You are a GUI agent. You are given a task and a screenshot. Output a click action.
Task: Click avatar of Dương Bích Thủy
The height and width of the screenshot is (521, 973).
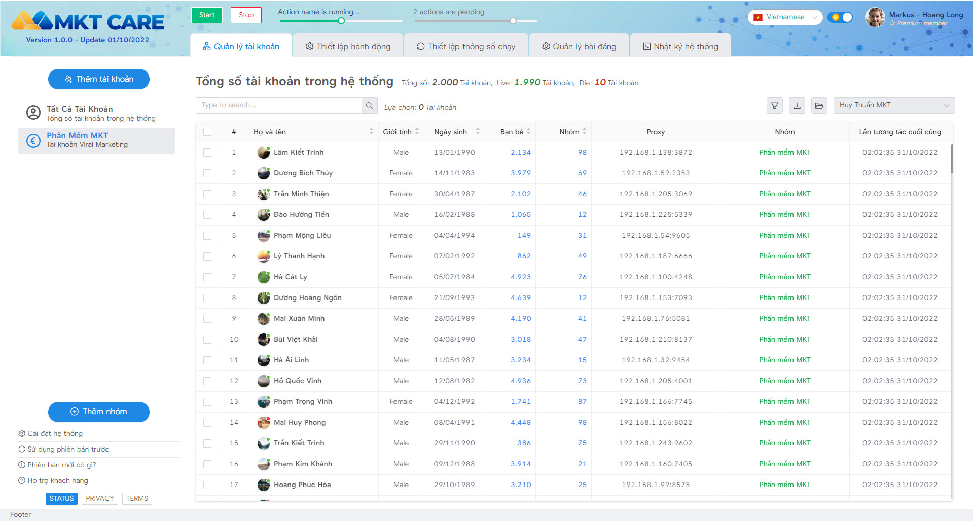tap(264, 173)
